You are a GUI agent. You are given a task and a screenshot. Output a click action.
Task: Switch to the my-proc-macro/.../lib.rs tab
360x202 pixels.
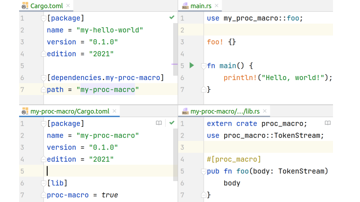pos(224,111)
